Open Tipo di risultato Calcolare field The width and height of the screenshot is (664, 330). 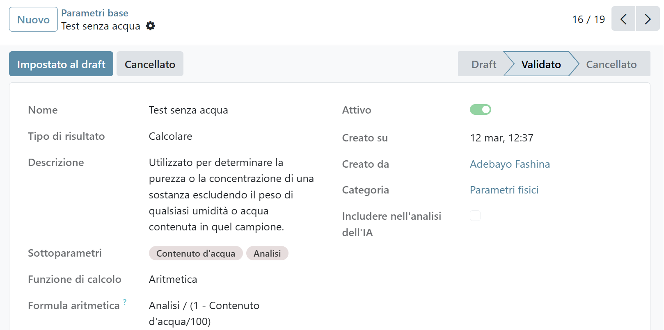point(170,136)
